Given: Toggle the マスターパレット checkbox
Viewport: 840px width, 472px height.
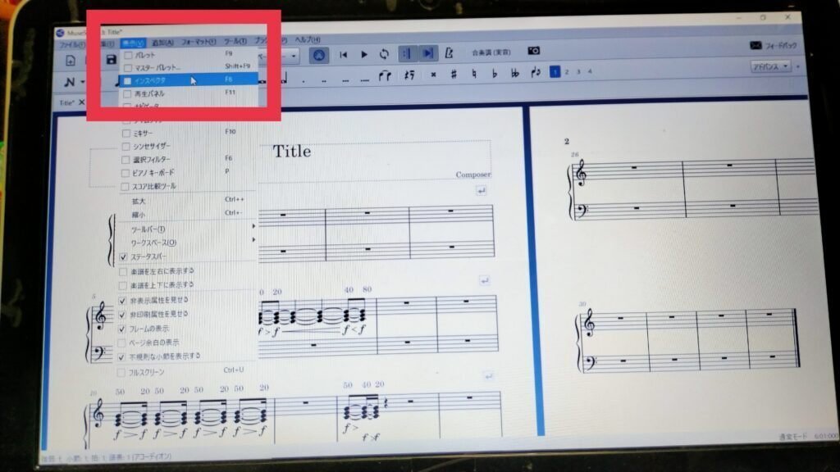Looking at the screenshot, I should [128, 68].
